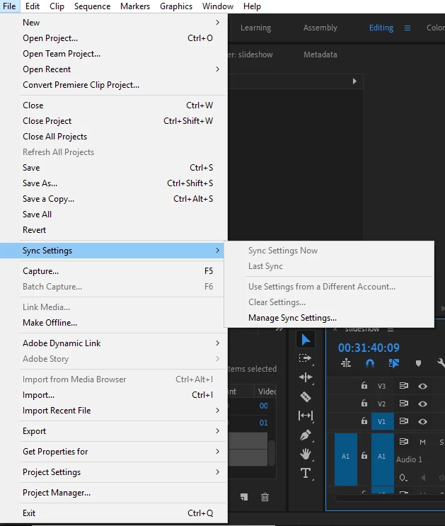This screenshot has width=445, height=526.
Task: Choose Manage Sync Settings...
Action: click(x=292, y=318)
